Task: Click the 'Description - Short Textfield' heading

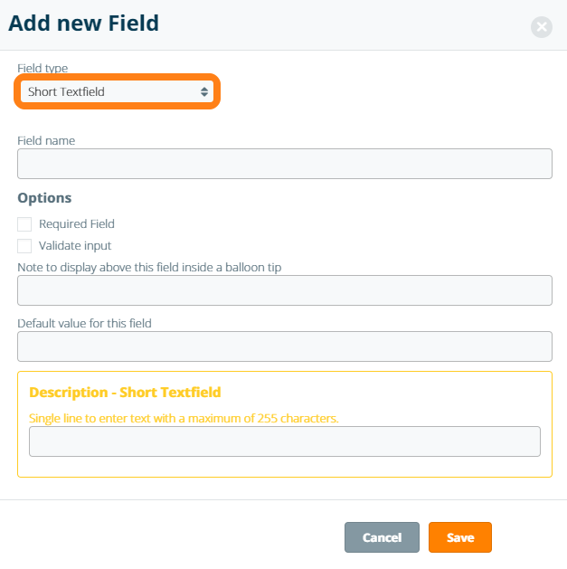Action: (125, 393)
